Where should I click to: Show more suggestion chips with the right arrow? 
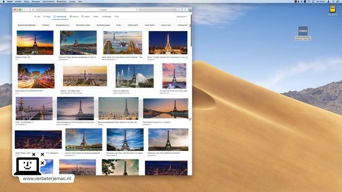coord(190,25)
